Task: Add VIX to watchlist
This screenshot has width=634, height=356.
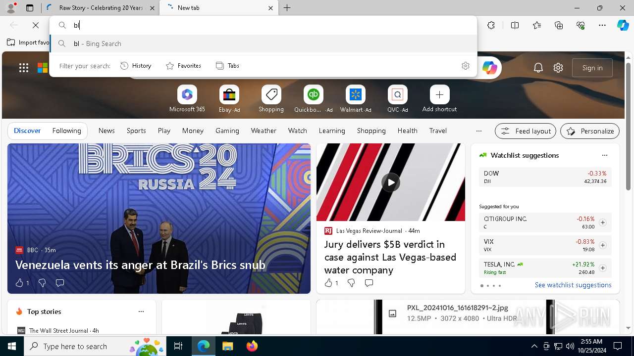Action: (602, 245)
